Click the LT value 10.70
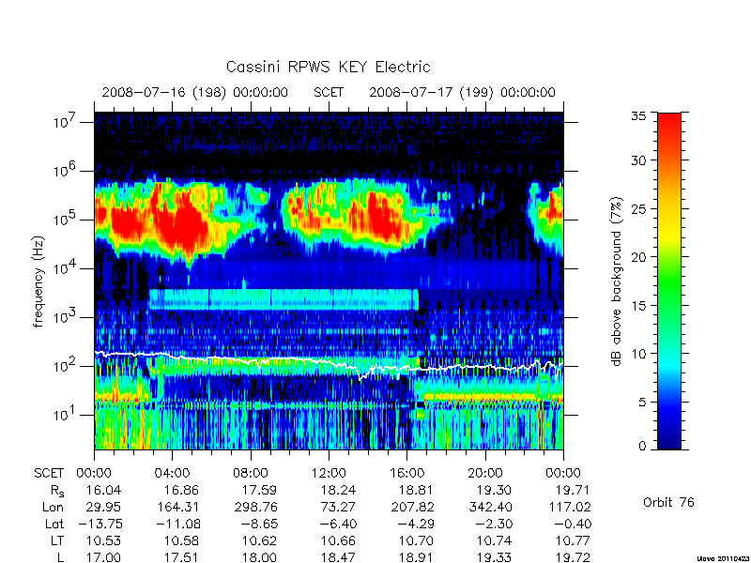 pos(416,541)
